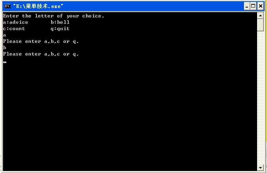
Task: Click the first 'Please enter a,b,c or q.' message
Action: click(41, 41)
